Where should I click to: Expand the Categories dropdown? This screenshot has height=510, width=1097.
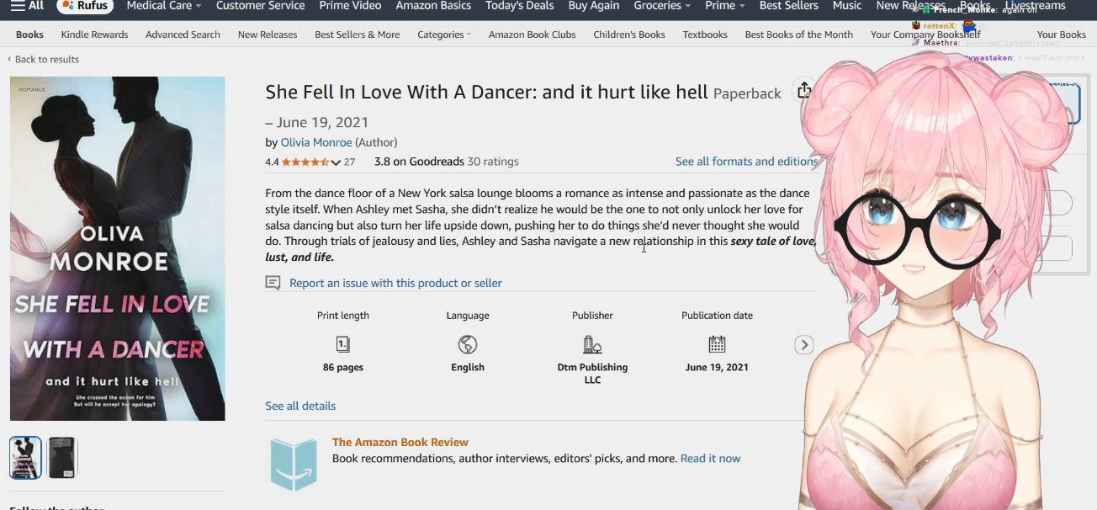click(x=444, y=35)
